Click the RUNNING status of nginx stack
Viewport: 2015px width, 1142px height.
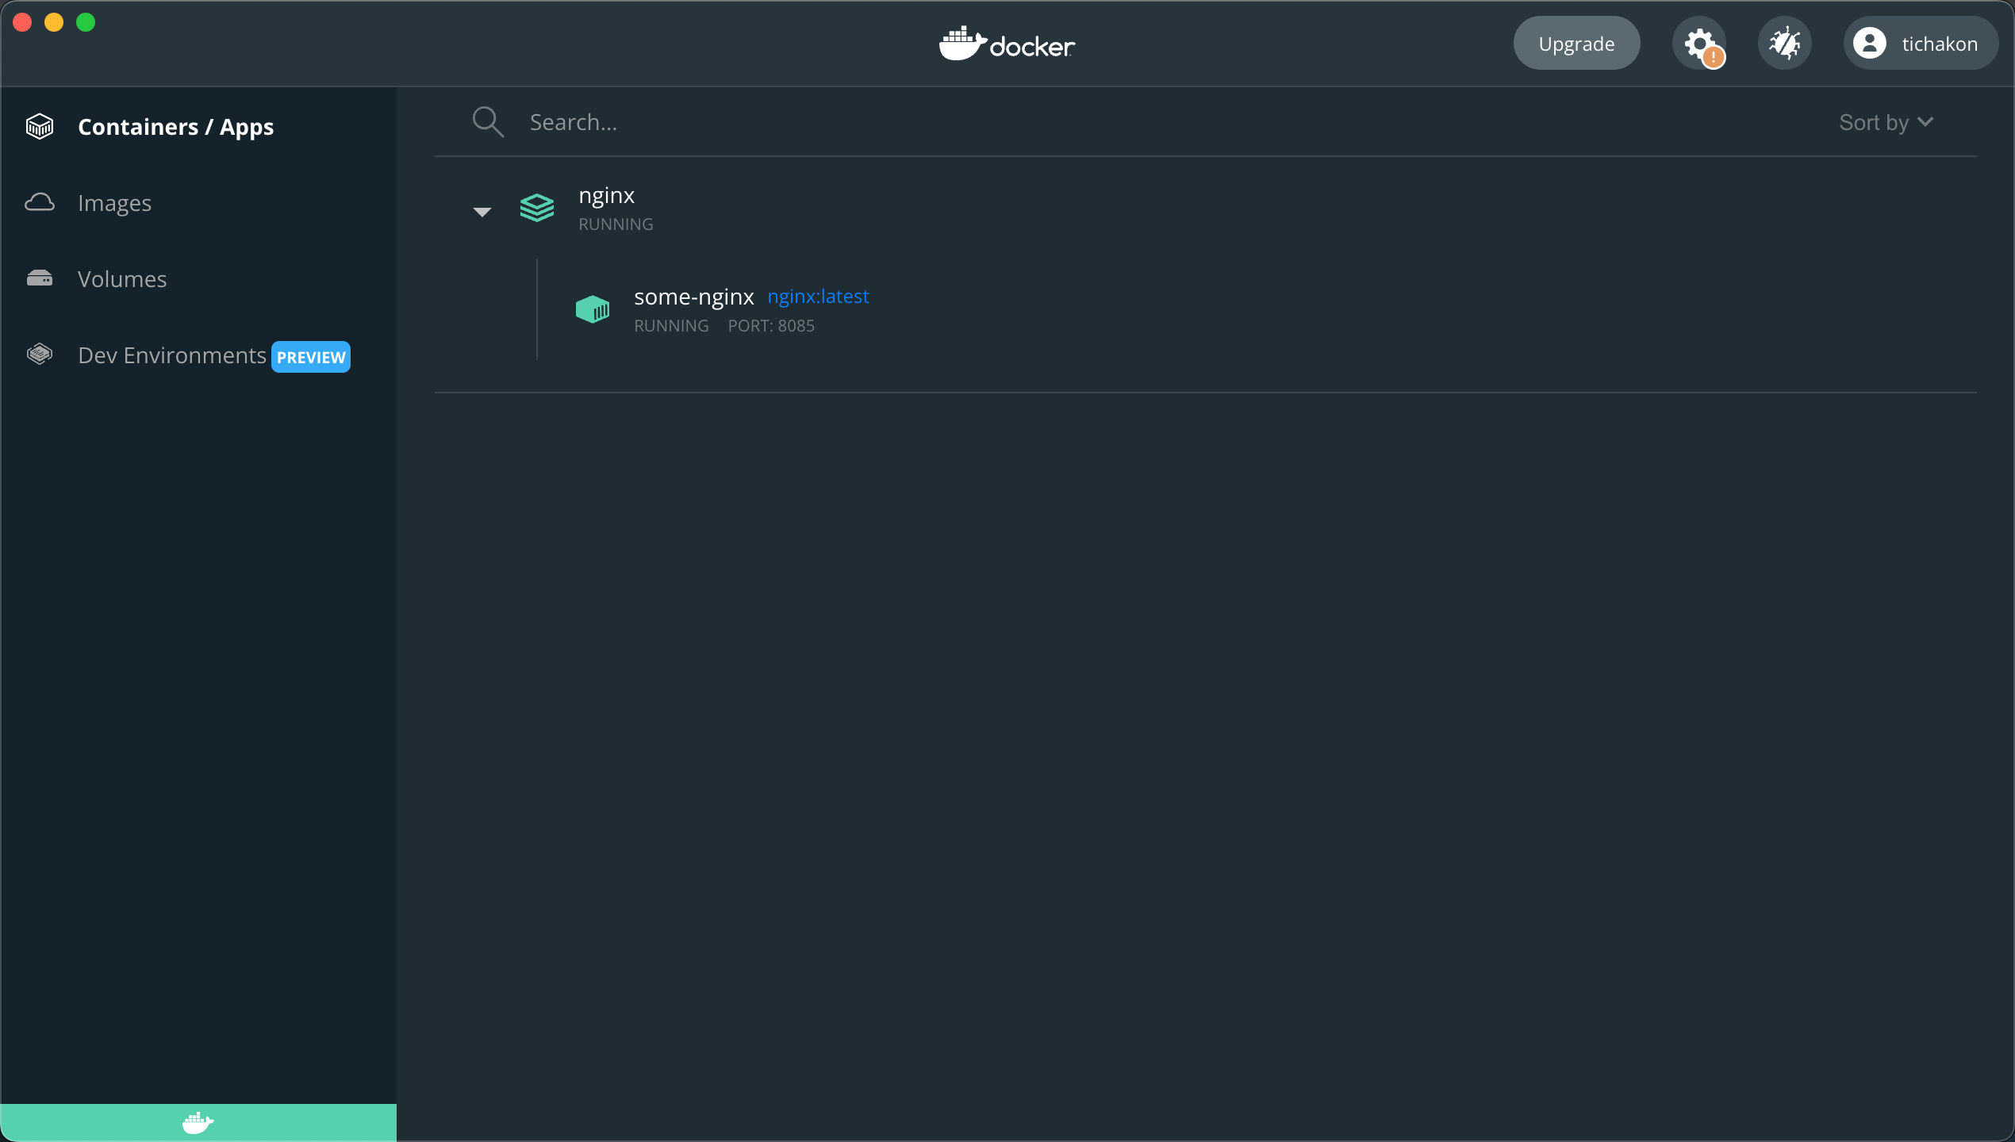coord(615,224)
